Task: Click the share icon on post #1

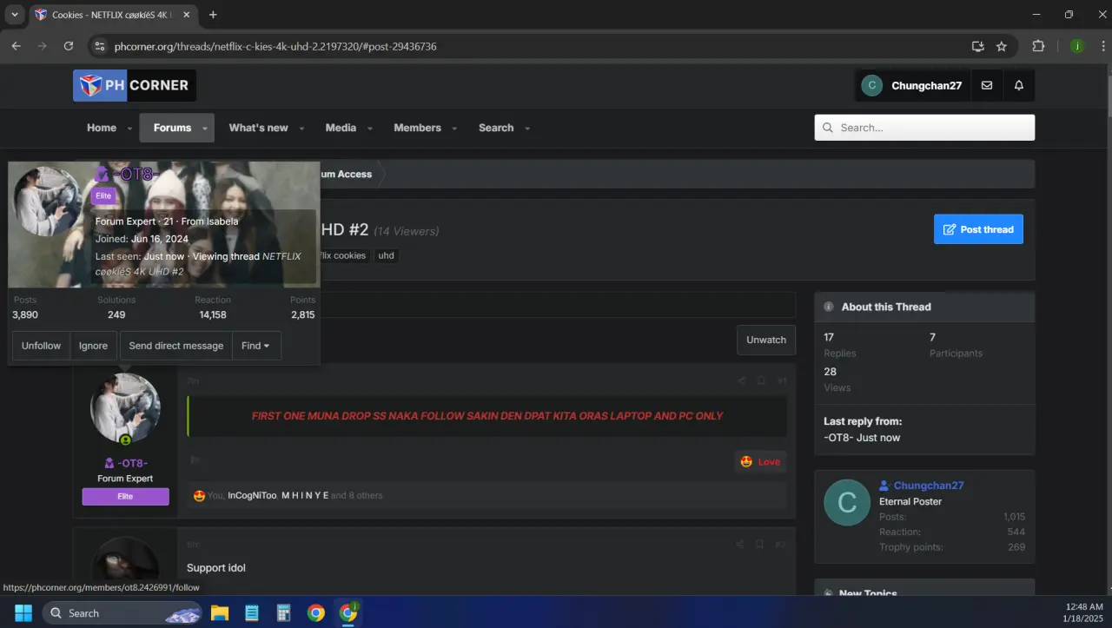Action: (x=741, y=380)
